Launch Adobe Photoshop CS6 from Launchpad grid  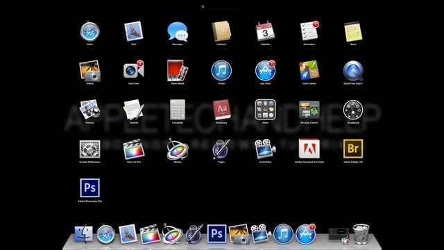coord(89,188)
